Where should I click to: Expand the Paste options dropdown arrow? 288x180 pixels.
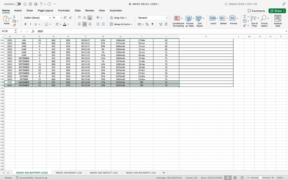click(x=10, y=18)
